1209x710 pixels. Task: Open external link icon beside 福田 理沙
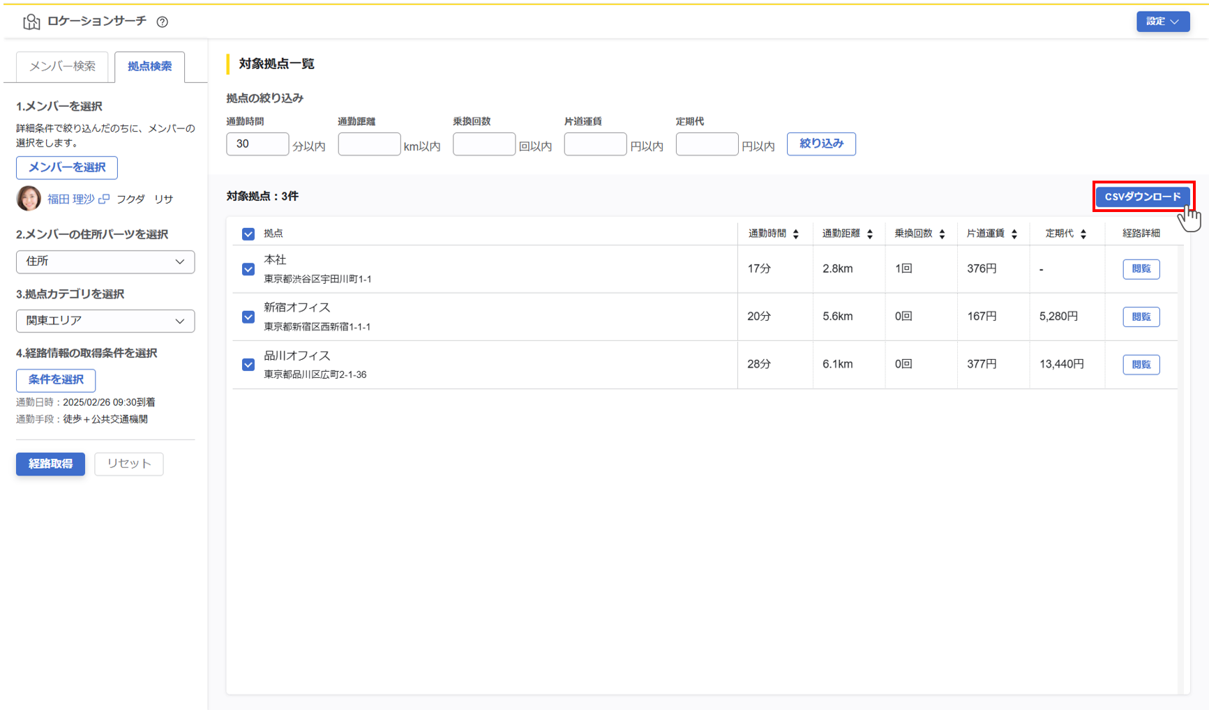104,199
